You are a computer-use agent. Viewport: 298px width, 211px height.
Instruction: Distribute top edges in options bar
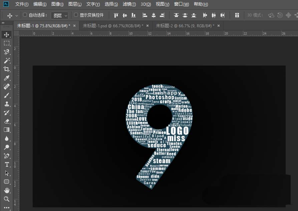[176, 15]
